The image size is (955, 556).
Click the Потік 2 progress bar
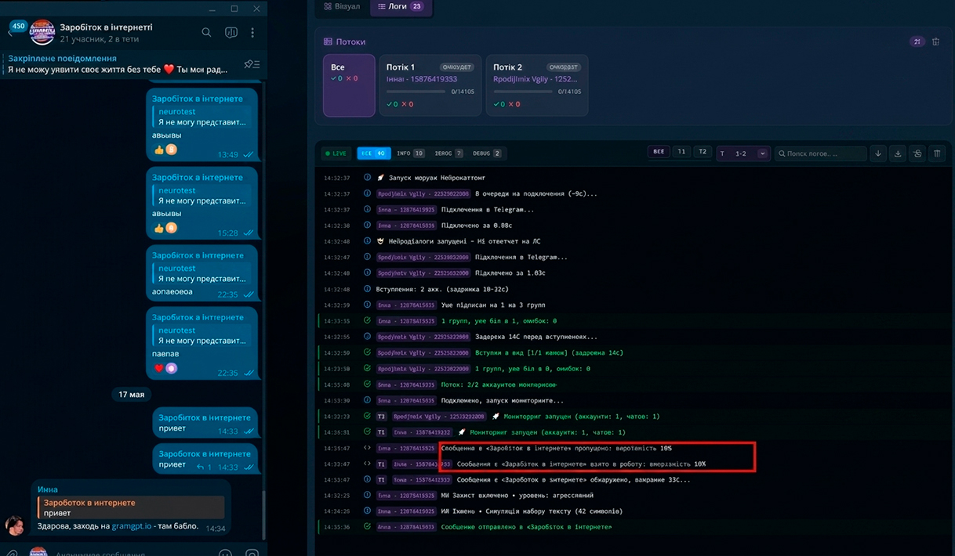(x=523, y=92)
